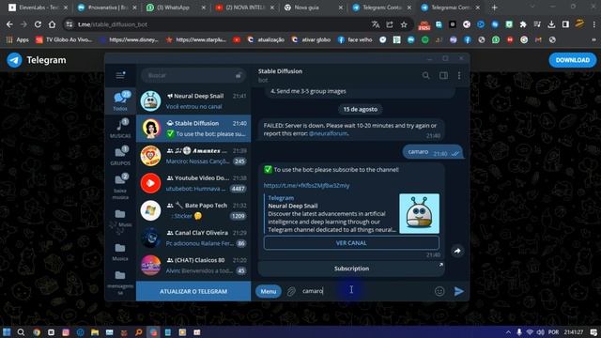Open the t.me channel invite link

(307, 186)
